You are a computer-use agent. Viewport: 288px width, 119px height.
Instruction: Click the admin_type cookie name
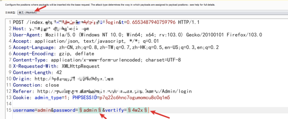(x=48, y=98)
